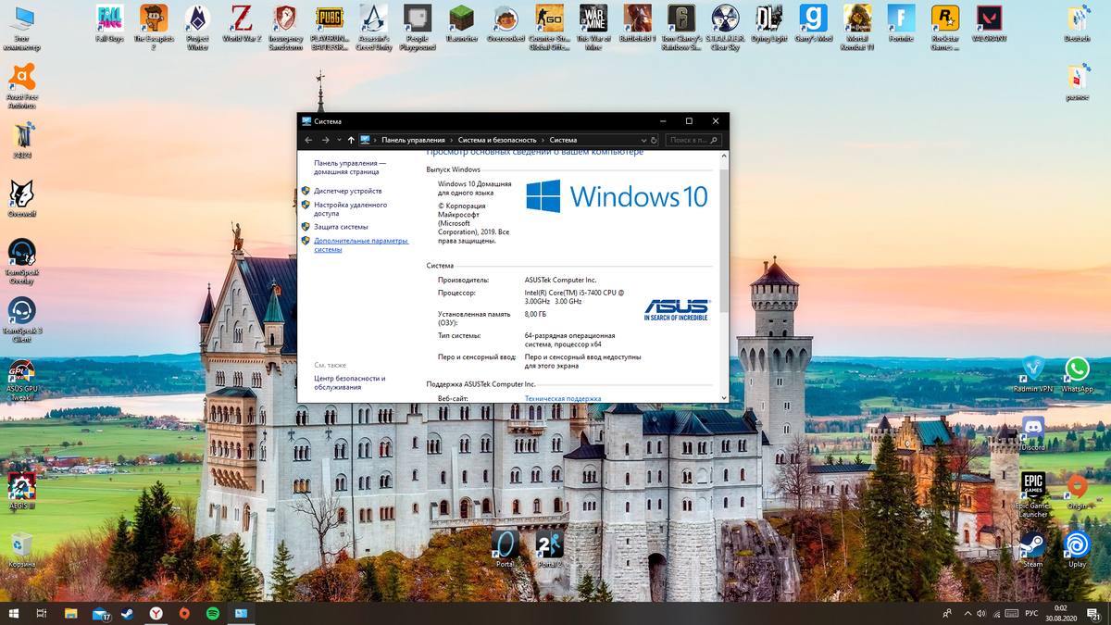The image size is (1111, 625).
Task: Open Yandex Browser from taskbar
Action: point(157,613)
